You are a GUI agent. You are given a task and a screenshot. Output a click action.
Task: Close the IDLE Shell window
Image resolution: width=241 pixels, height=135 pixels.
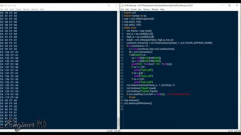pos(116,5)
